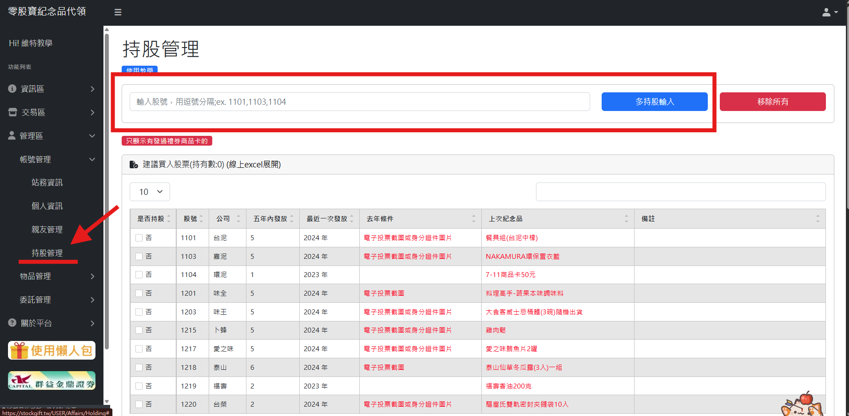The height and width of the screenshot is (416, 849).
Task: Click the store icon beside 交易區
Action: coord(12,112)
